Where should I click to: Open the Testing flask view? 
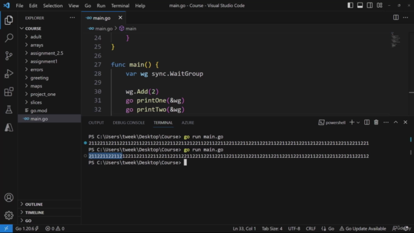pos(8,109)
